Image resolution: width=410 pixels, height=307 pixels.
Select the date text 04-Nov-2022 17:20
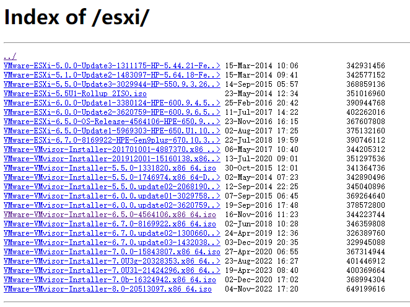coord(261,289)
